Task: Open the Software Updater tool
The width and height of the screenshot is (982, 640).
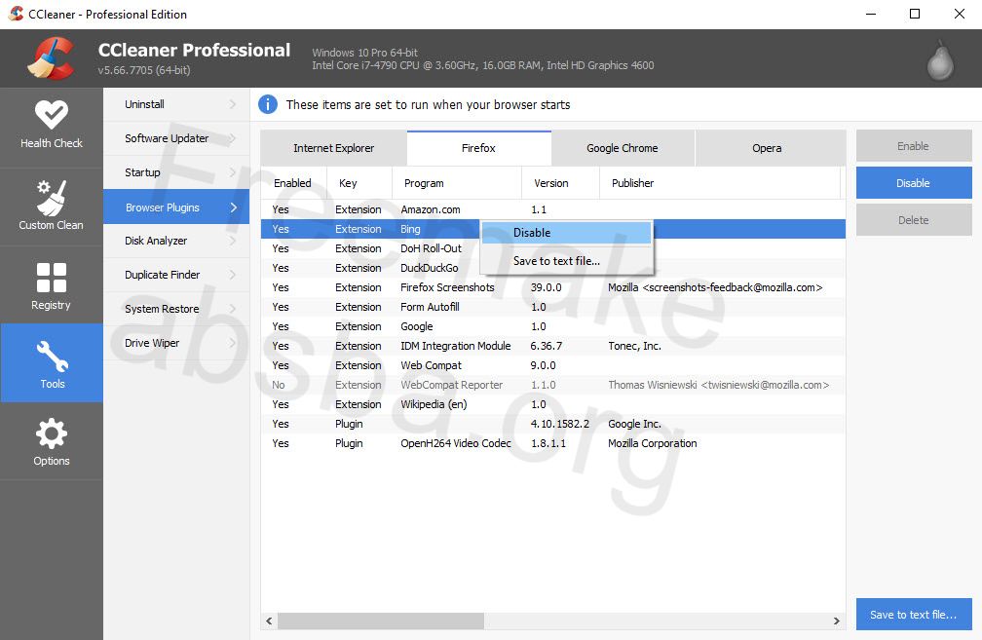Action: [x=176, y=138]
